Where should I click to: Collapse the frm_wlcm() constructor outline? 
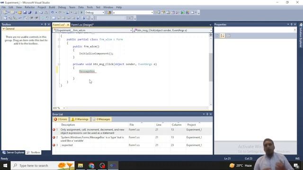[x=59, y=46]
